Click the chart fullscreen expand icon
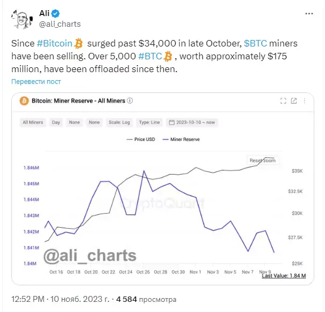 point(283,100)
